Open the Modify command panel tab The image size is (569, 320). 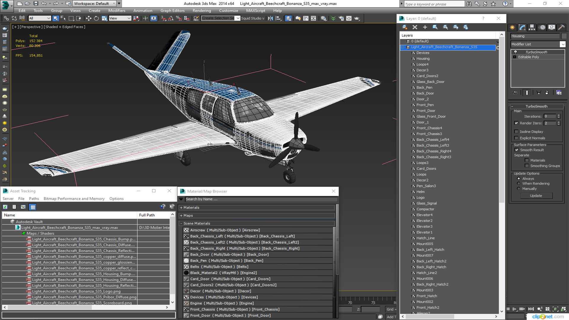[522, 27]
